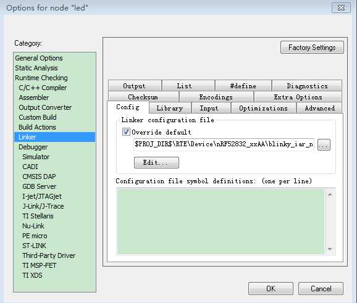Open the Advanced tab
Screen dimensions: 357x303
click(x=319, y=108)
